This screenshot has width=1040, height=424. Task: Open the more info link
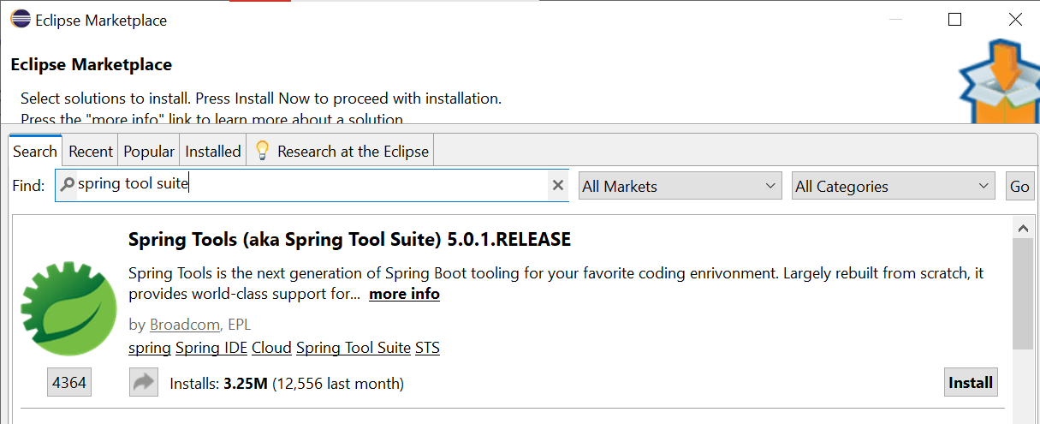404,294
